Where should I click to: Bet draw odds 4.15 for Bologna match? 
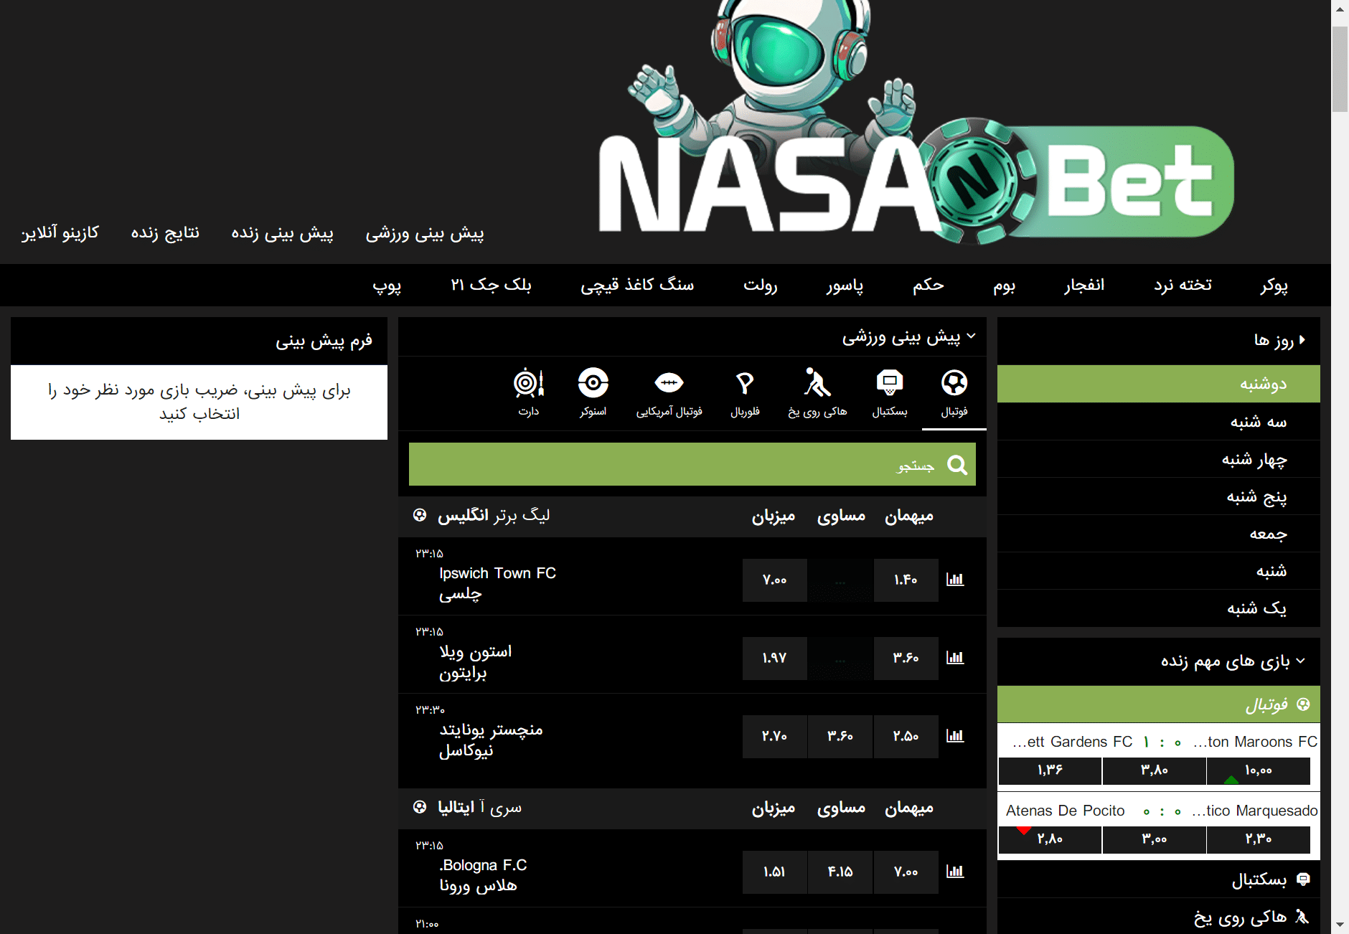[x=840, y=872]
